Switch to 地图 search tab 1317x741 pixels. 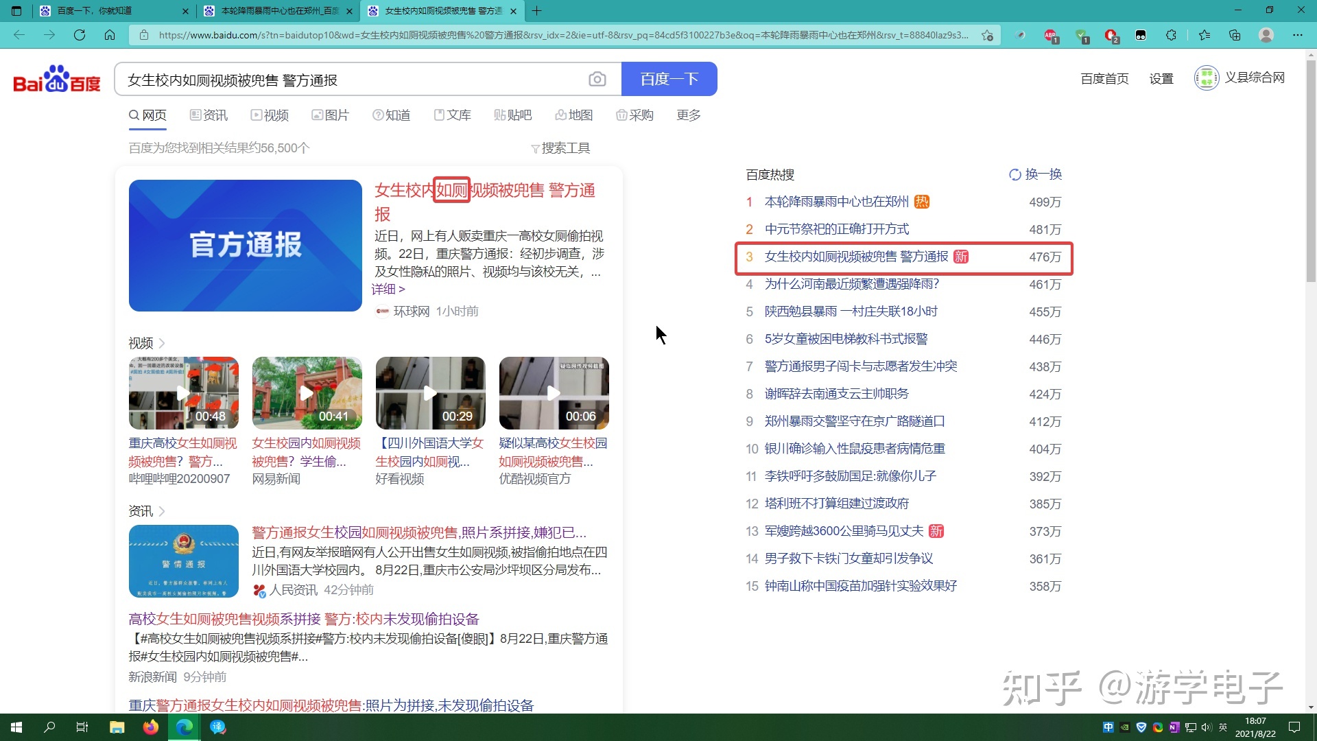pyautogui.click(x=573, y=115)
